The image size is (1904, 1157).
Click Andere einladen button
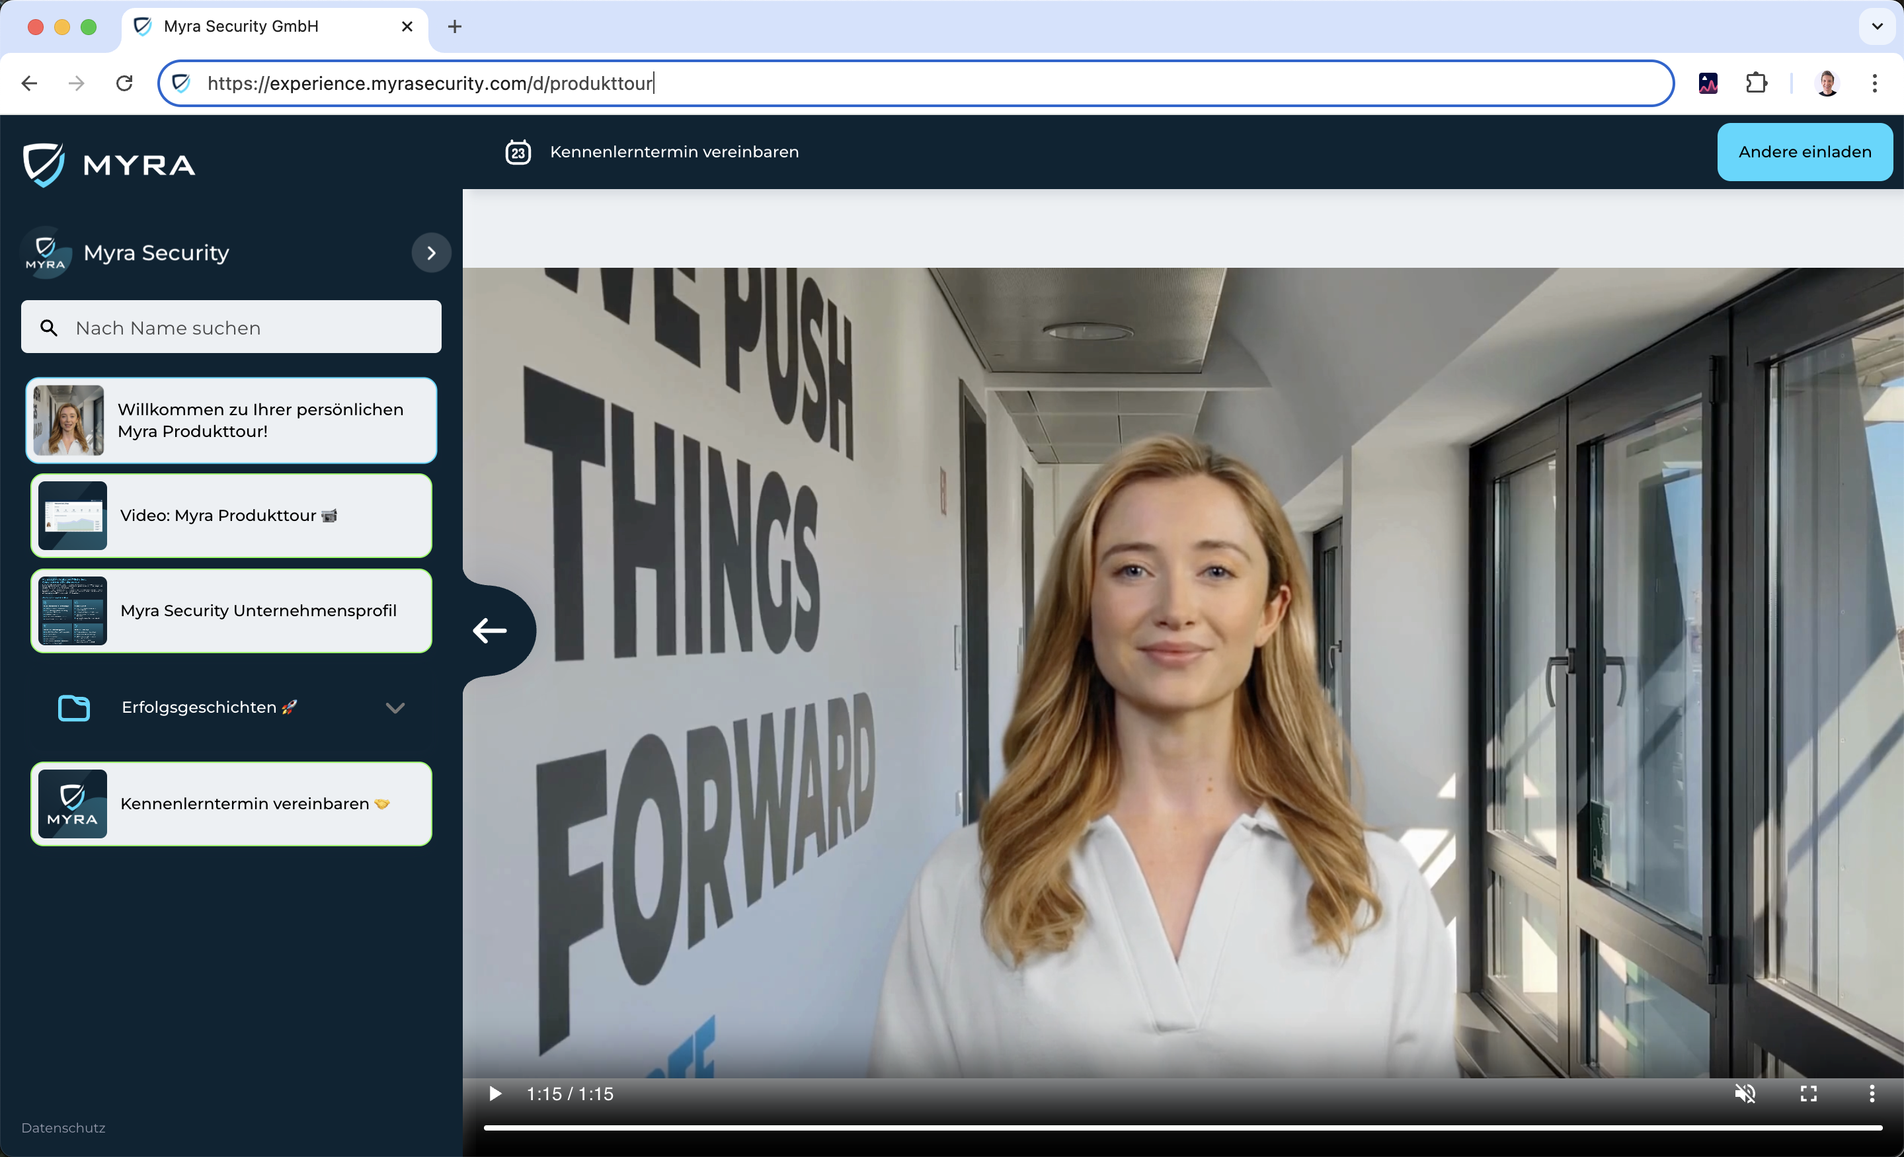[1804, 152]
